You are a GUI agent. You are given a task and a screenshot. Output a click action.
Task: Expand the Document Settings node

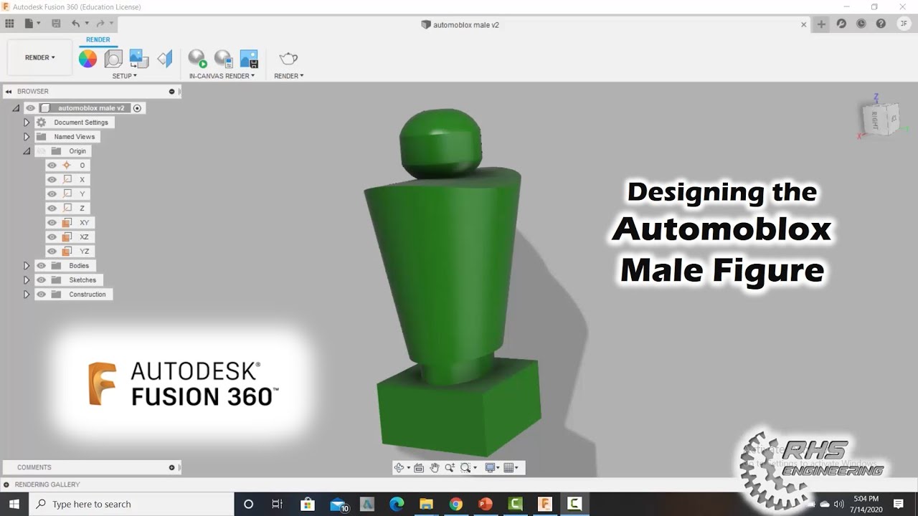pos(27,123)
